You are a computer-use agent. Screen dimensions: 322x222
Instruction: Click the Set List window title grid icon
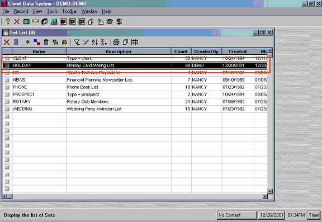(6, 32)
